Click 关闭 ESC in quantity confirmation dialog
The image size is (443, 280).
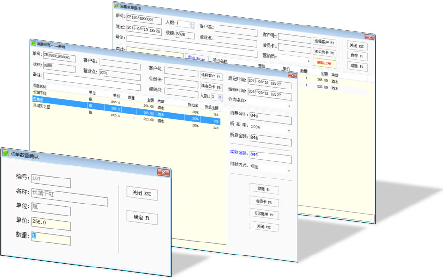tap(142, 193)
